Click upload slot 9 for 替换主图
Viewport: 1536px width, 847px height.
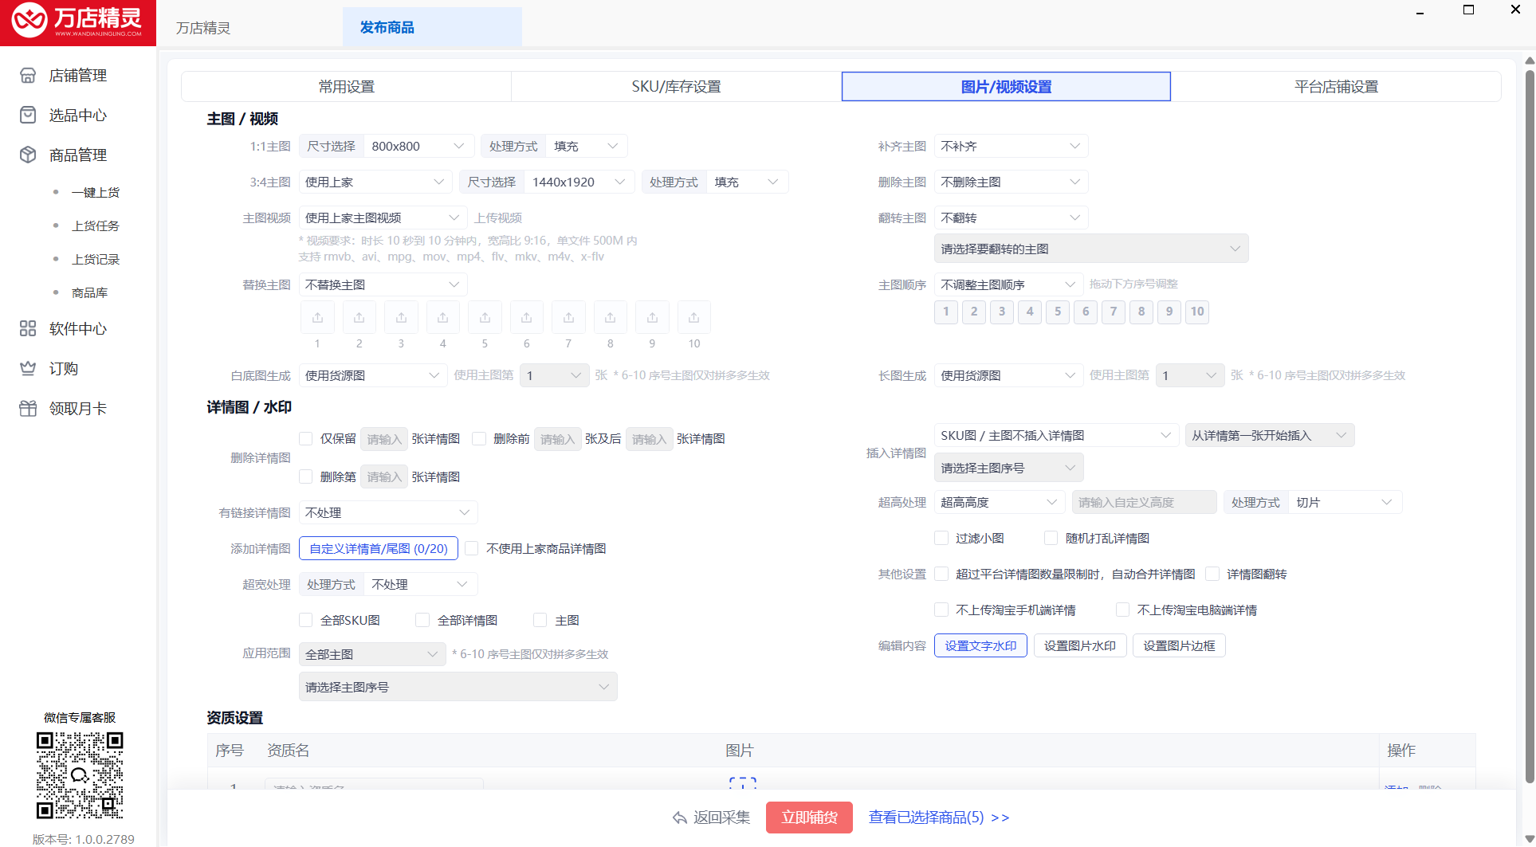click(652, 317)
